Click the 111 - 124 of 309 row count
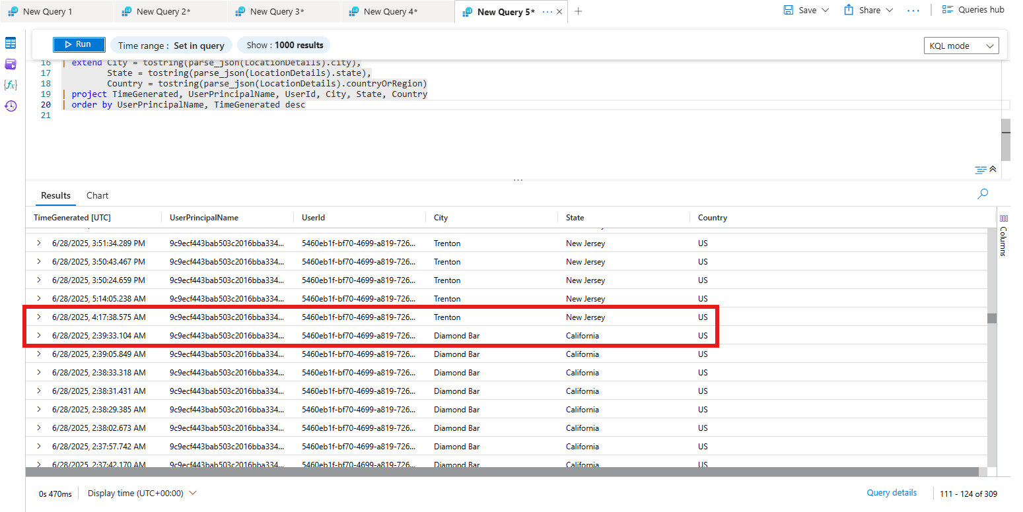 click(x=970, y=494)
